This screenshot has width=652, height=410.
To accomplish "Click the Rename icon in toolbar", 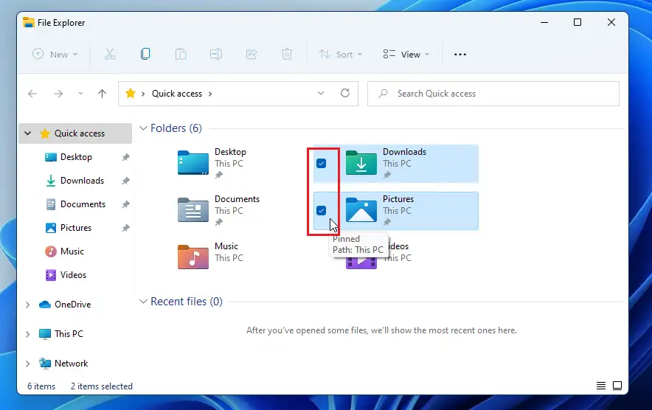I will coord(216,54).
